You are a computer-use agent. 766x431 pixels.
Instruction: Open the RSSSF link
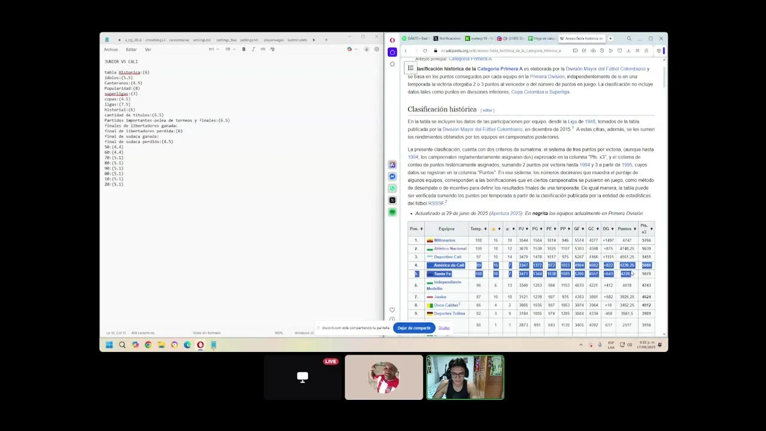pos(436,204)
